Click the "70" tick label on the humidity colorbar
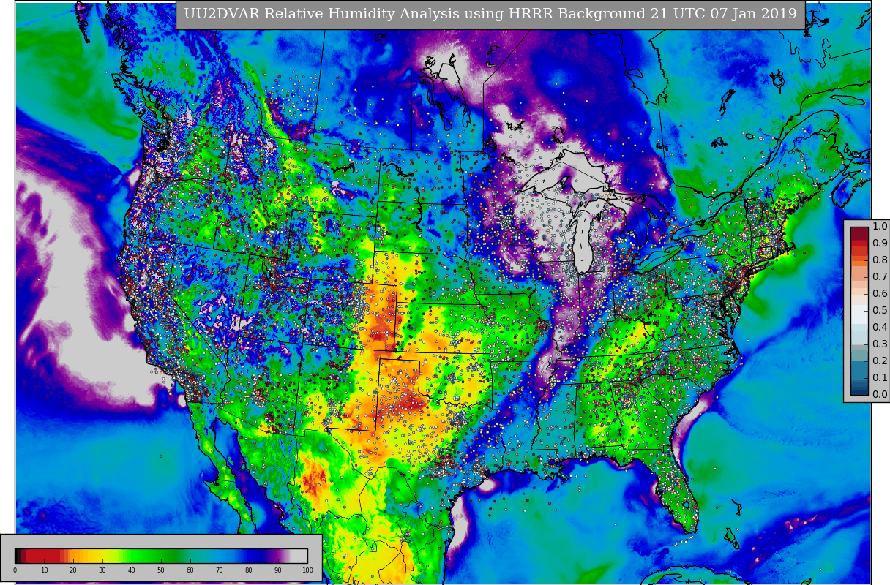 click(220, 570)
